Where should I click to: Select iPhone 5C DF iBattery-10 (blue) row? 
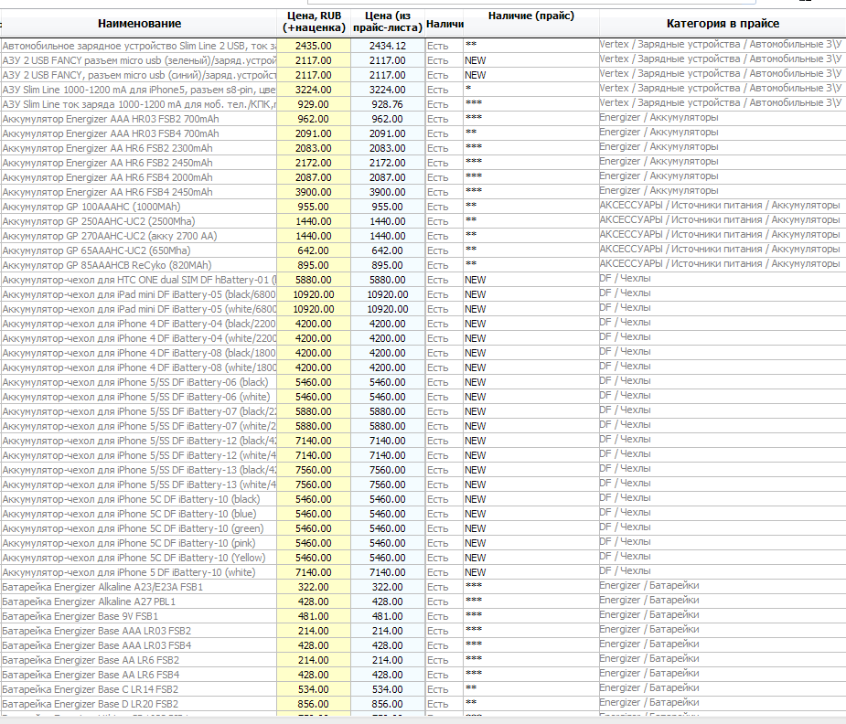139,514
